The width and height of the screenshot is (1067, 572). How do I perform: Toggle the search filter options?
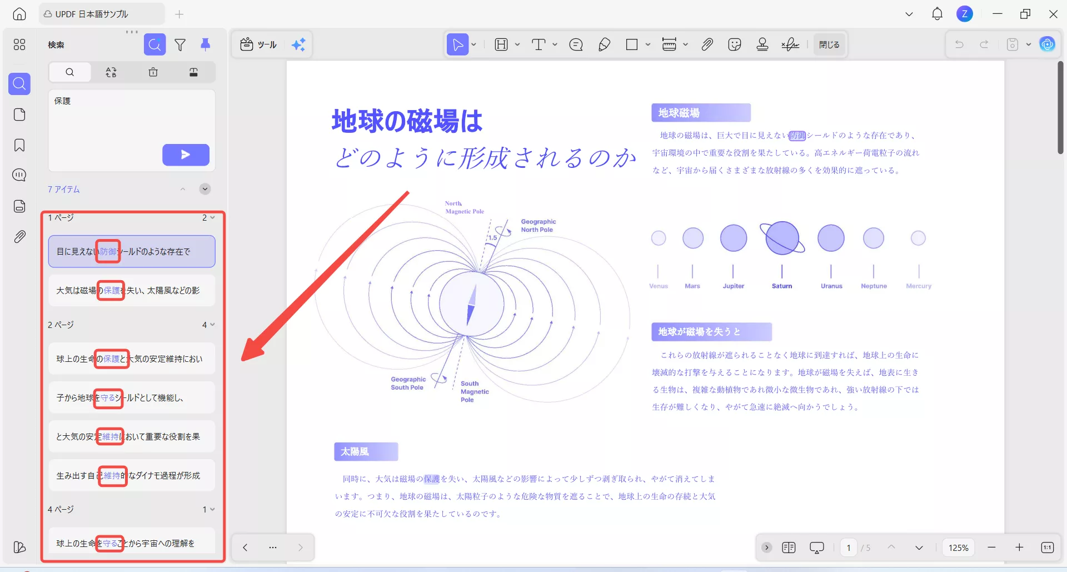180,44
